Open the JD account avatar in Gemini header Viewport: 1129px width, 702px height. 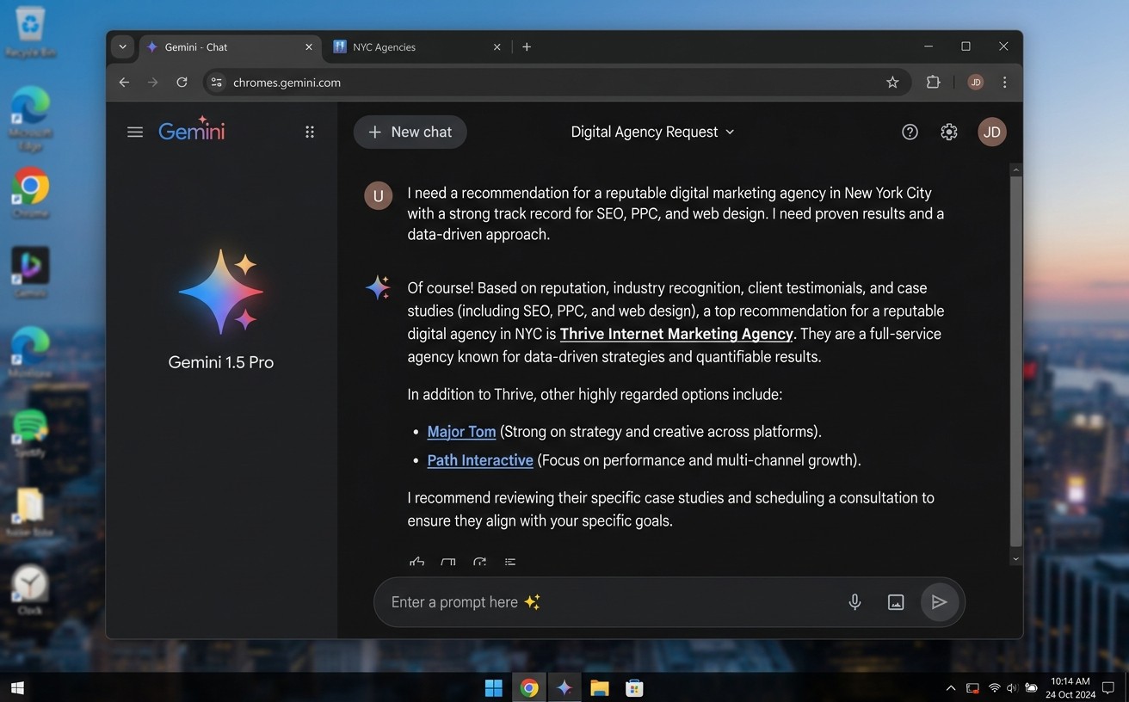(992, 132)
